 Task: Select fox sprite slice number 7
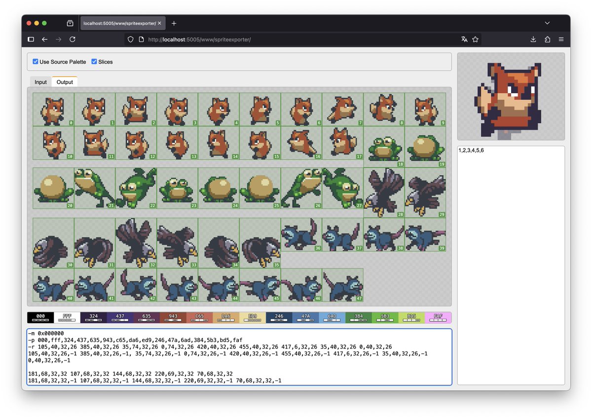(x=343, y=110)
